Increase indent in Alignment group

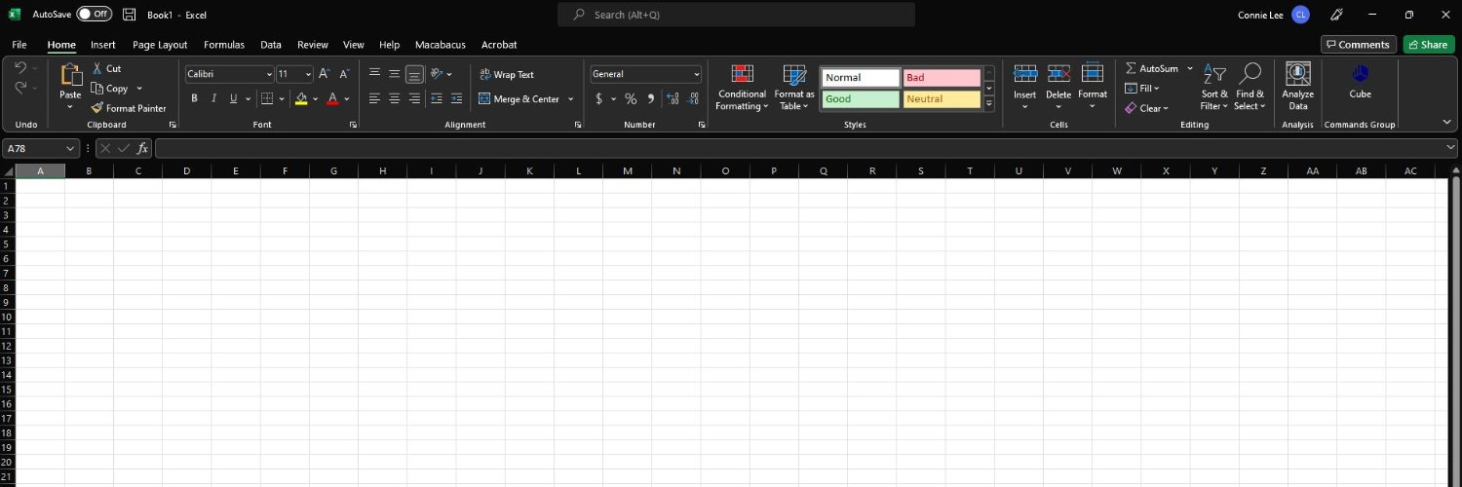pyautogui.click(x=457, y=98)
